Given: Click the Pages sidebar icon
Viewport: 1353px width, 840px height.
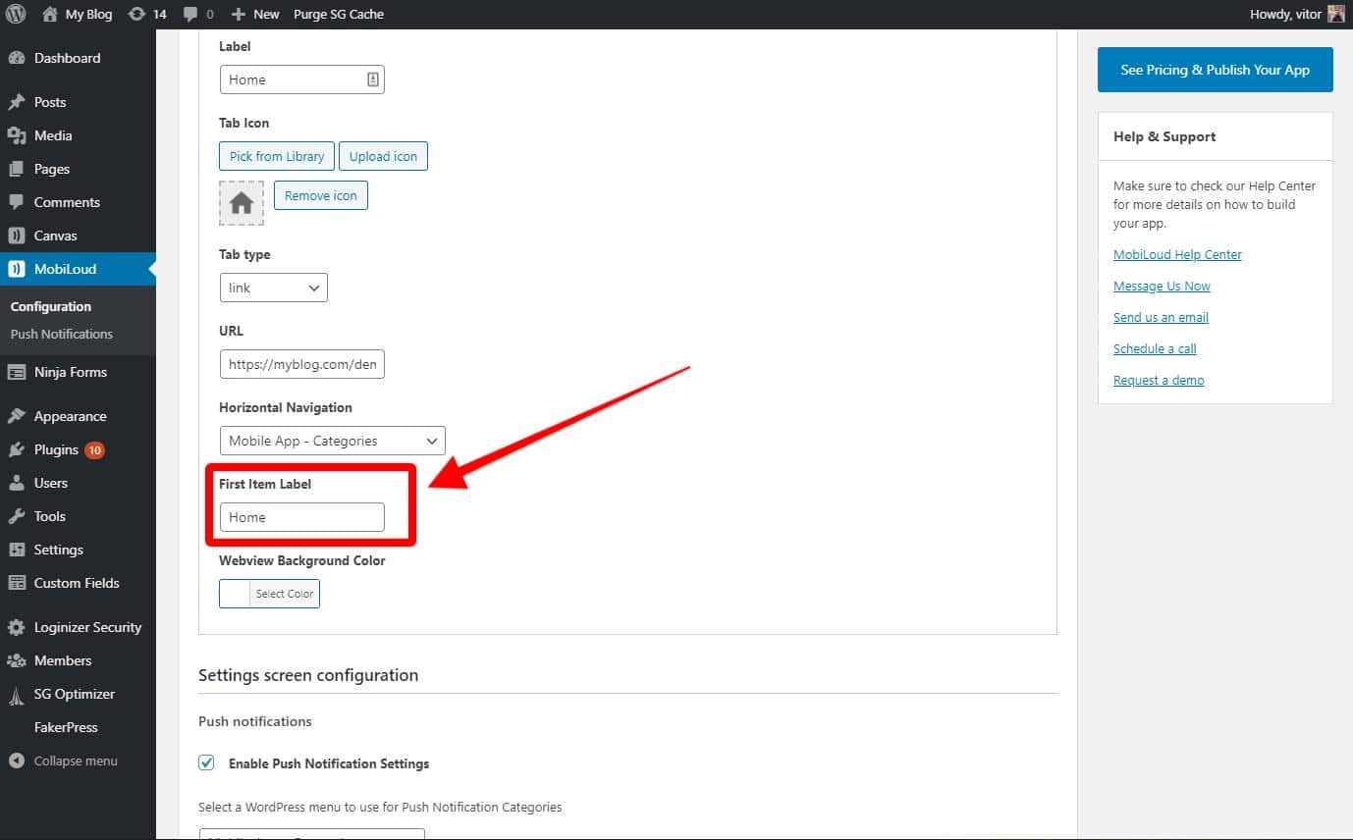Looking at the screenshot, I should pos(17,169).
